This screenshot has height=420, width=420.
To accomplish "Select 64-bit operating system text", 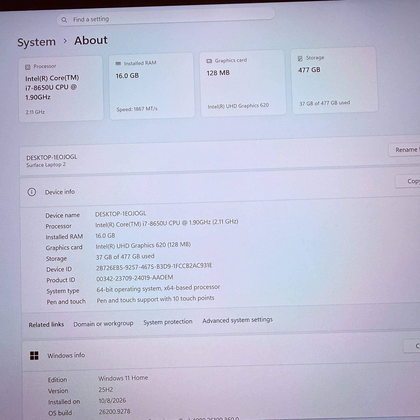I will point(158,288).
